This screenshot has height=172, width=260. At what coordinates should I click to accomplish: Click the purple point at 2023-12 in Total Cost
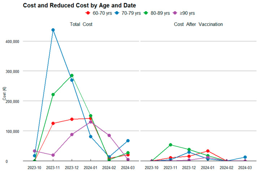tap(72, 134)
